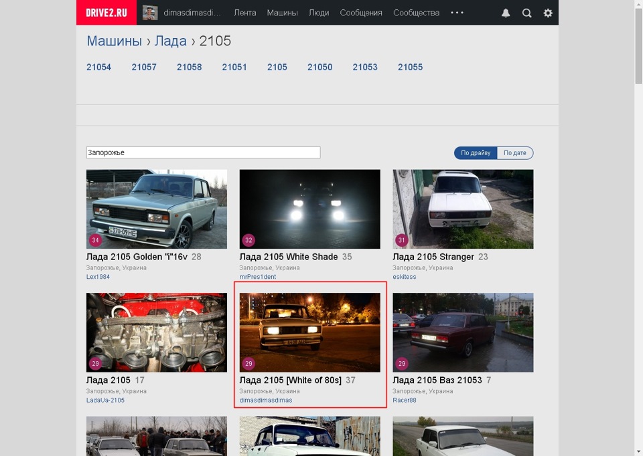The width and height of the screenshot is (643, 456).
Task: Open the white car by graffiti thumbnail
Action: (x=309, y=436)
